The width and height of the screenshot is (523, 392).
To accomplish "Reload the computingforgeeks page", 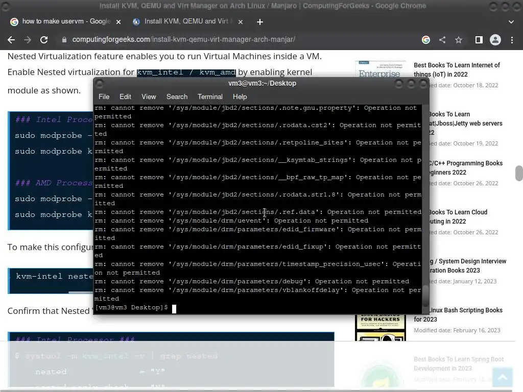I will pos(44,40).
